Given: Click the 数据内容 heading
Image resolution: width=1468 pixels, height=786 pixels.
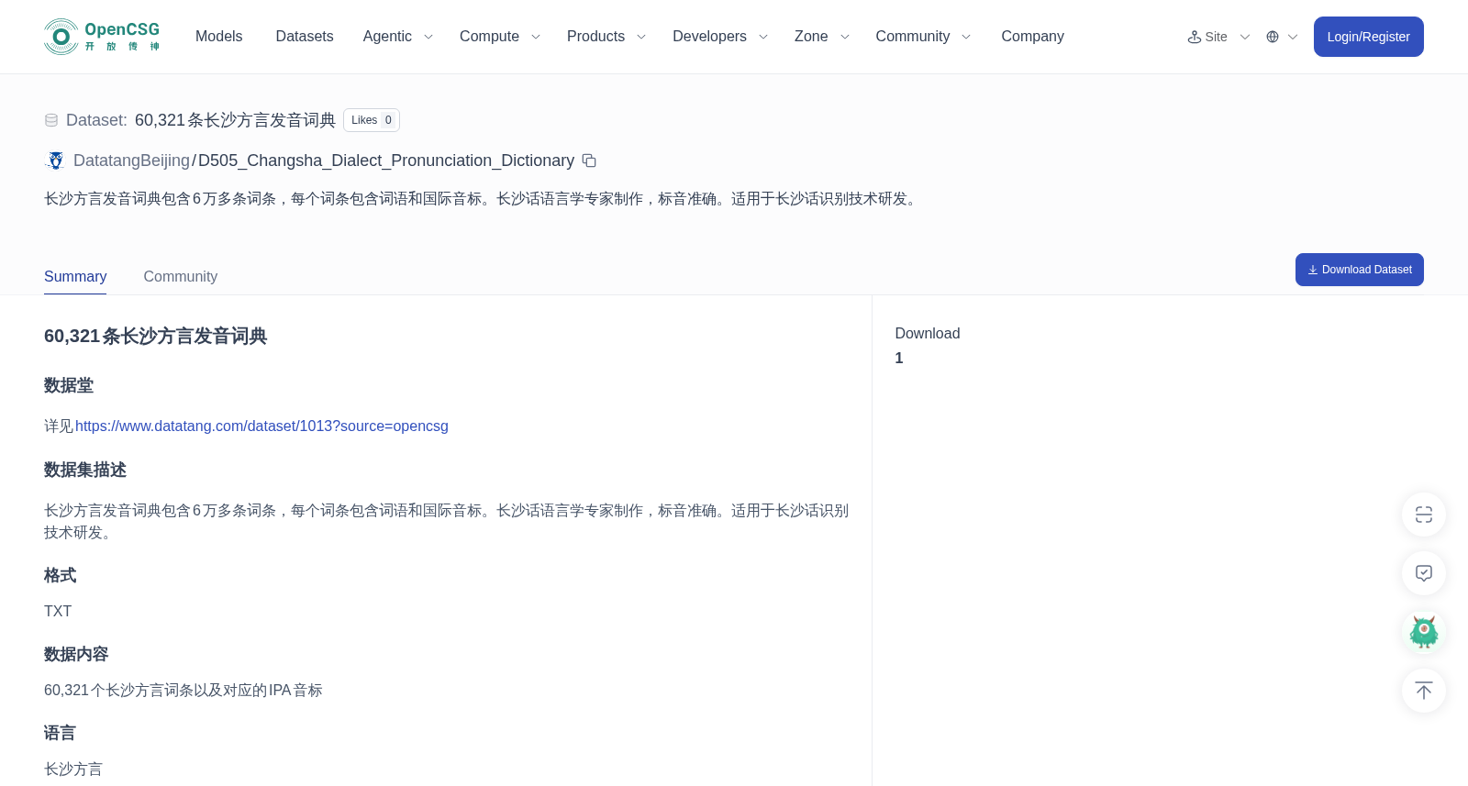Looking at the screenshot, I should (x=76, y=654).
